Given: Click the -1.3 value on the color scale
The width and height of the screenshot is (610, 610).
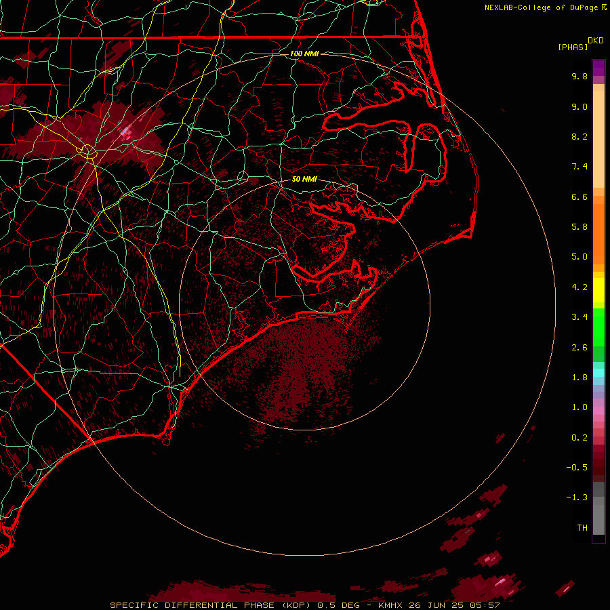Looking at the screenshot, I should (x=577, y=498).
